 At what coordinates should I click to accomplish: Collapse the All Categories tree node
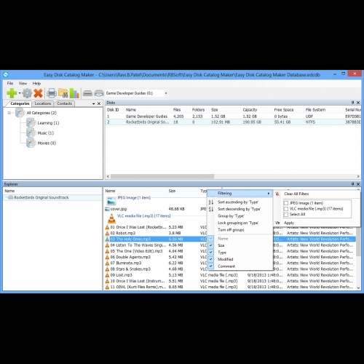pyautogui.click(x=9, y=113)
